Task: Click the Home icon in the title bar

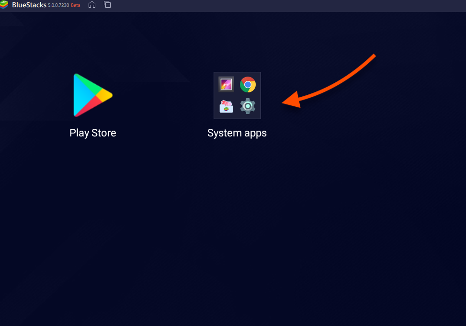Action: click(91, 5)
